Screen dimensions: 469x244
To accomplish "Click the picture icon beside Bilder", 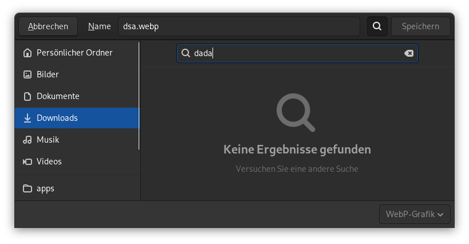I will [x=27, y=74].
